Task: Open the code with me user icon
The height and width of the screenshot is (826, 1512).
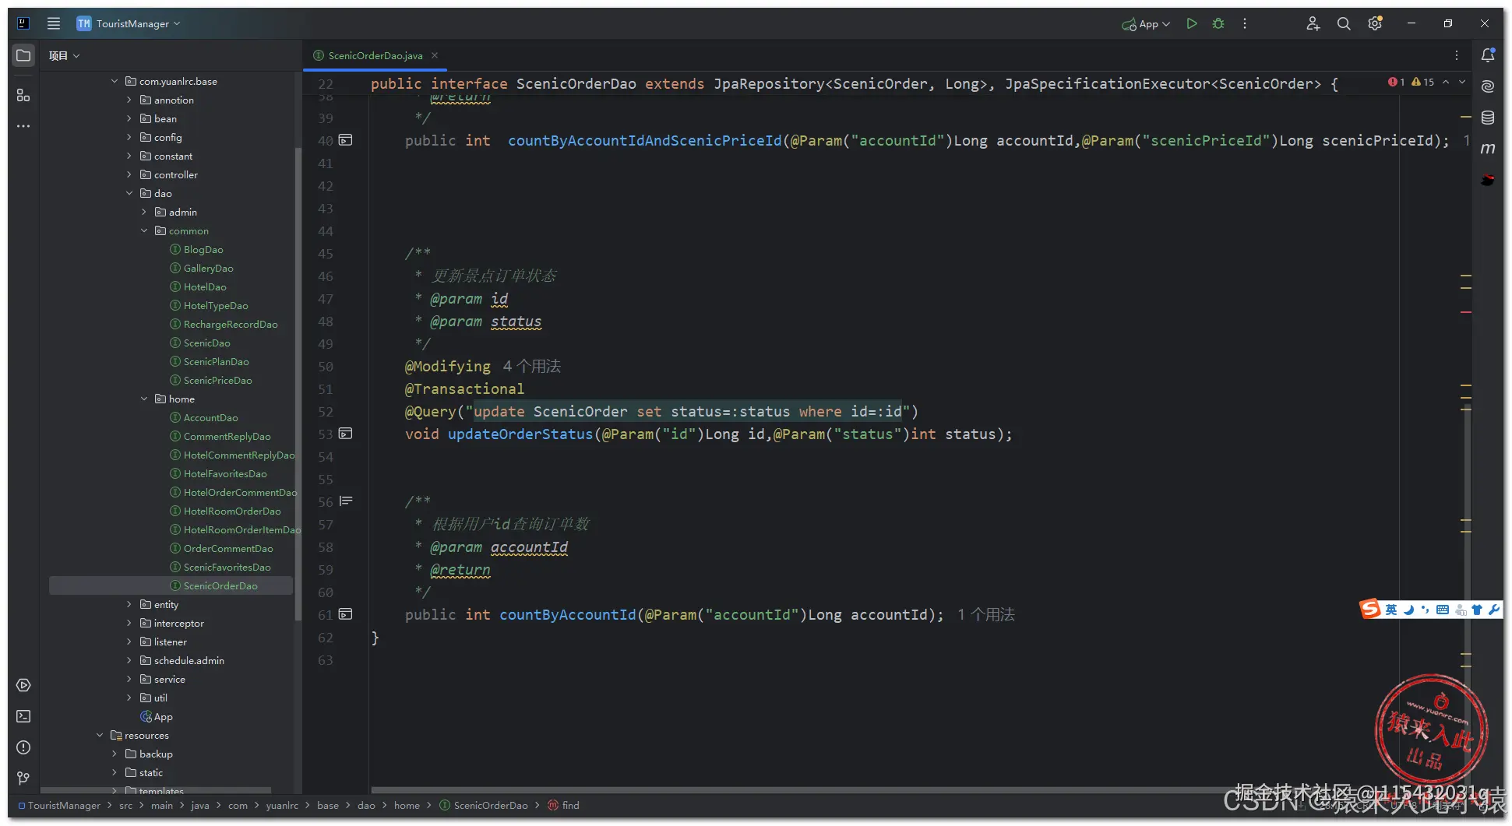Action: click(1313, 23)
